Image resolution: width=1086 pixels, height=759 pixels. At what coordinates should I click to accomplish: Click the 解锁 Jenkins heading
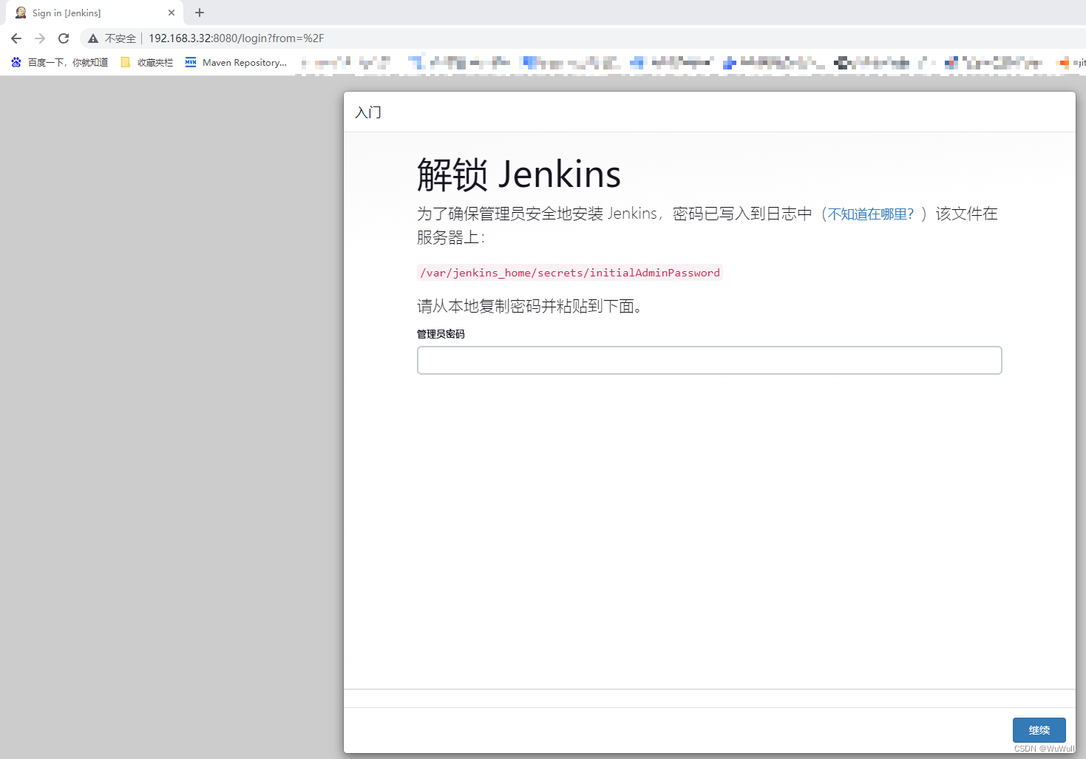519,175
